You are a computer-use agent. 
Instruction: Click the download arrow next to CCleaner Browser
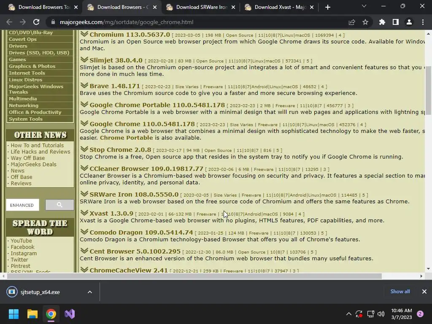pyautogui.click(x=84, y=168)
